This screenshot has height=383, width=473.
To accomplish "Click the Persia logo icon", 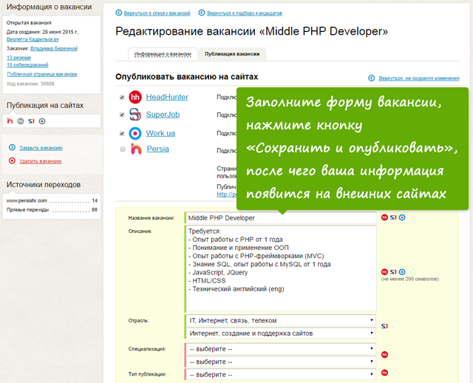I will (x=135, y=149).
